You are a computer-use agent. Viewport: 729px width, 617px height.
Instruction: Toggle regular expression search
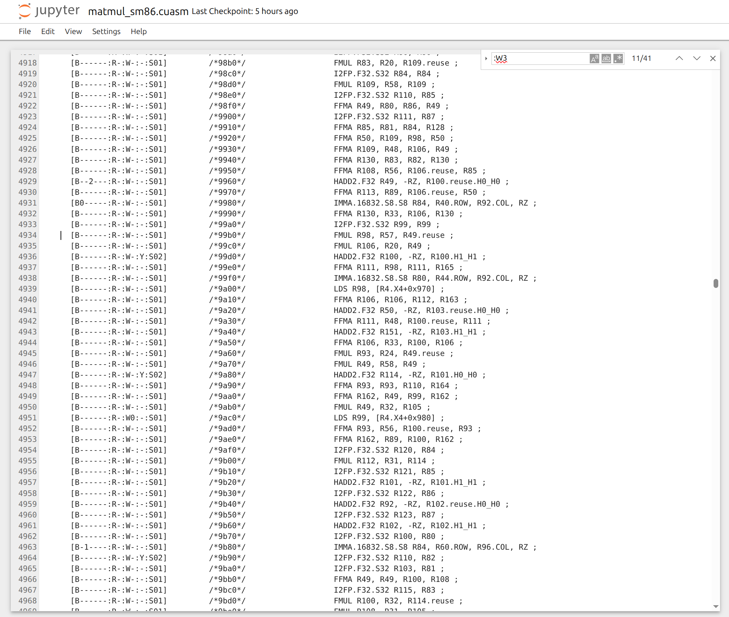click(x=618, y=58)
